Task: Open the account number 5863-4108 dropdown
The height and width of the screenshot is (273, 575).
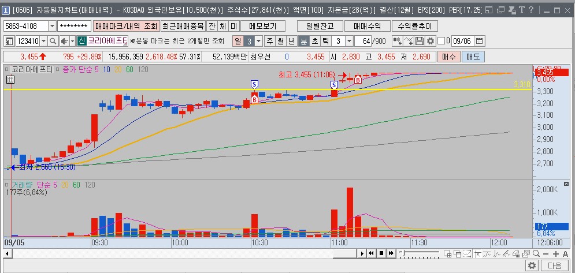Action: click(51, 27)
